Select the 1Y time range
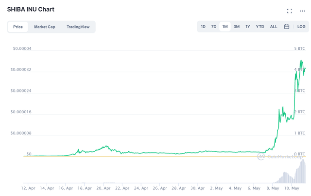 247,27
